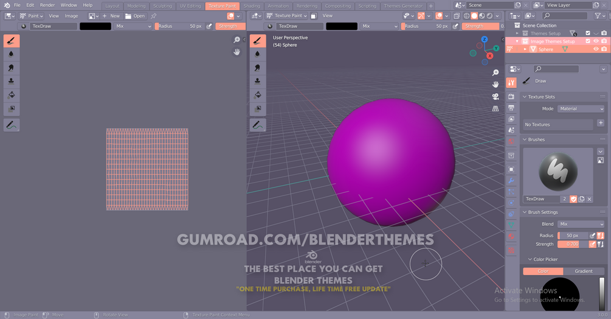Viewport: 611px width, 319px height.
Task: Open the viewport shading options dropdown arrow
Action: [x=497, y=16]
